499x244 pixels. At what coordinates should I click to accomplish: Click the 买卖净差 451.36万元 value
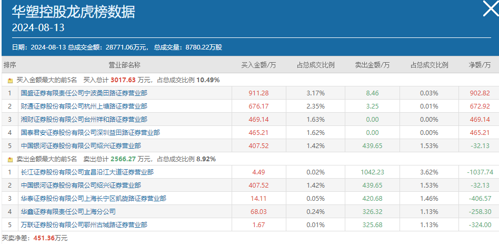51,238
